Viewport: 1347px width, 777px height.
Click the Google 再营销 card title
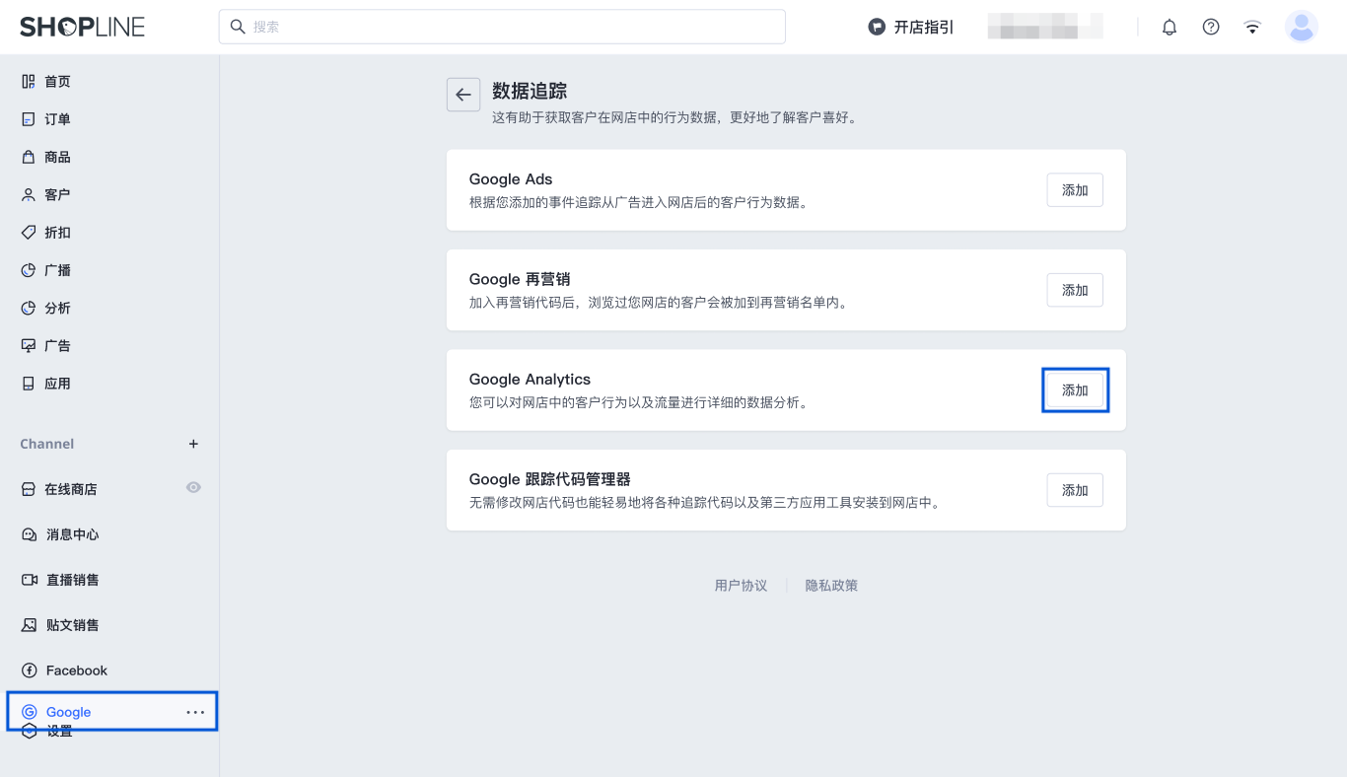520,279
